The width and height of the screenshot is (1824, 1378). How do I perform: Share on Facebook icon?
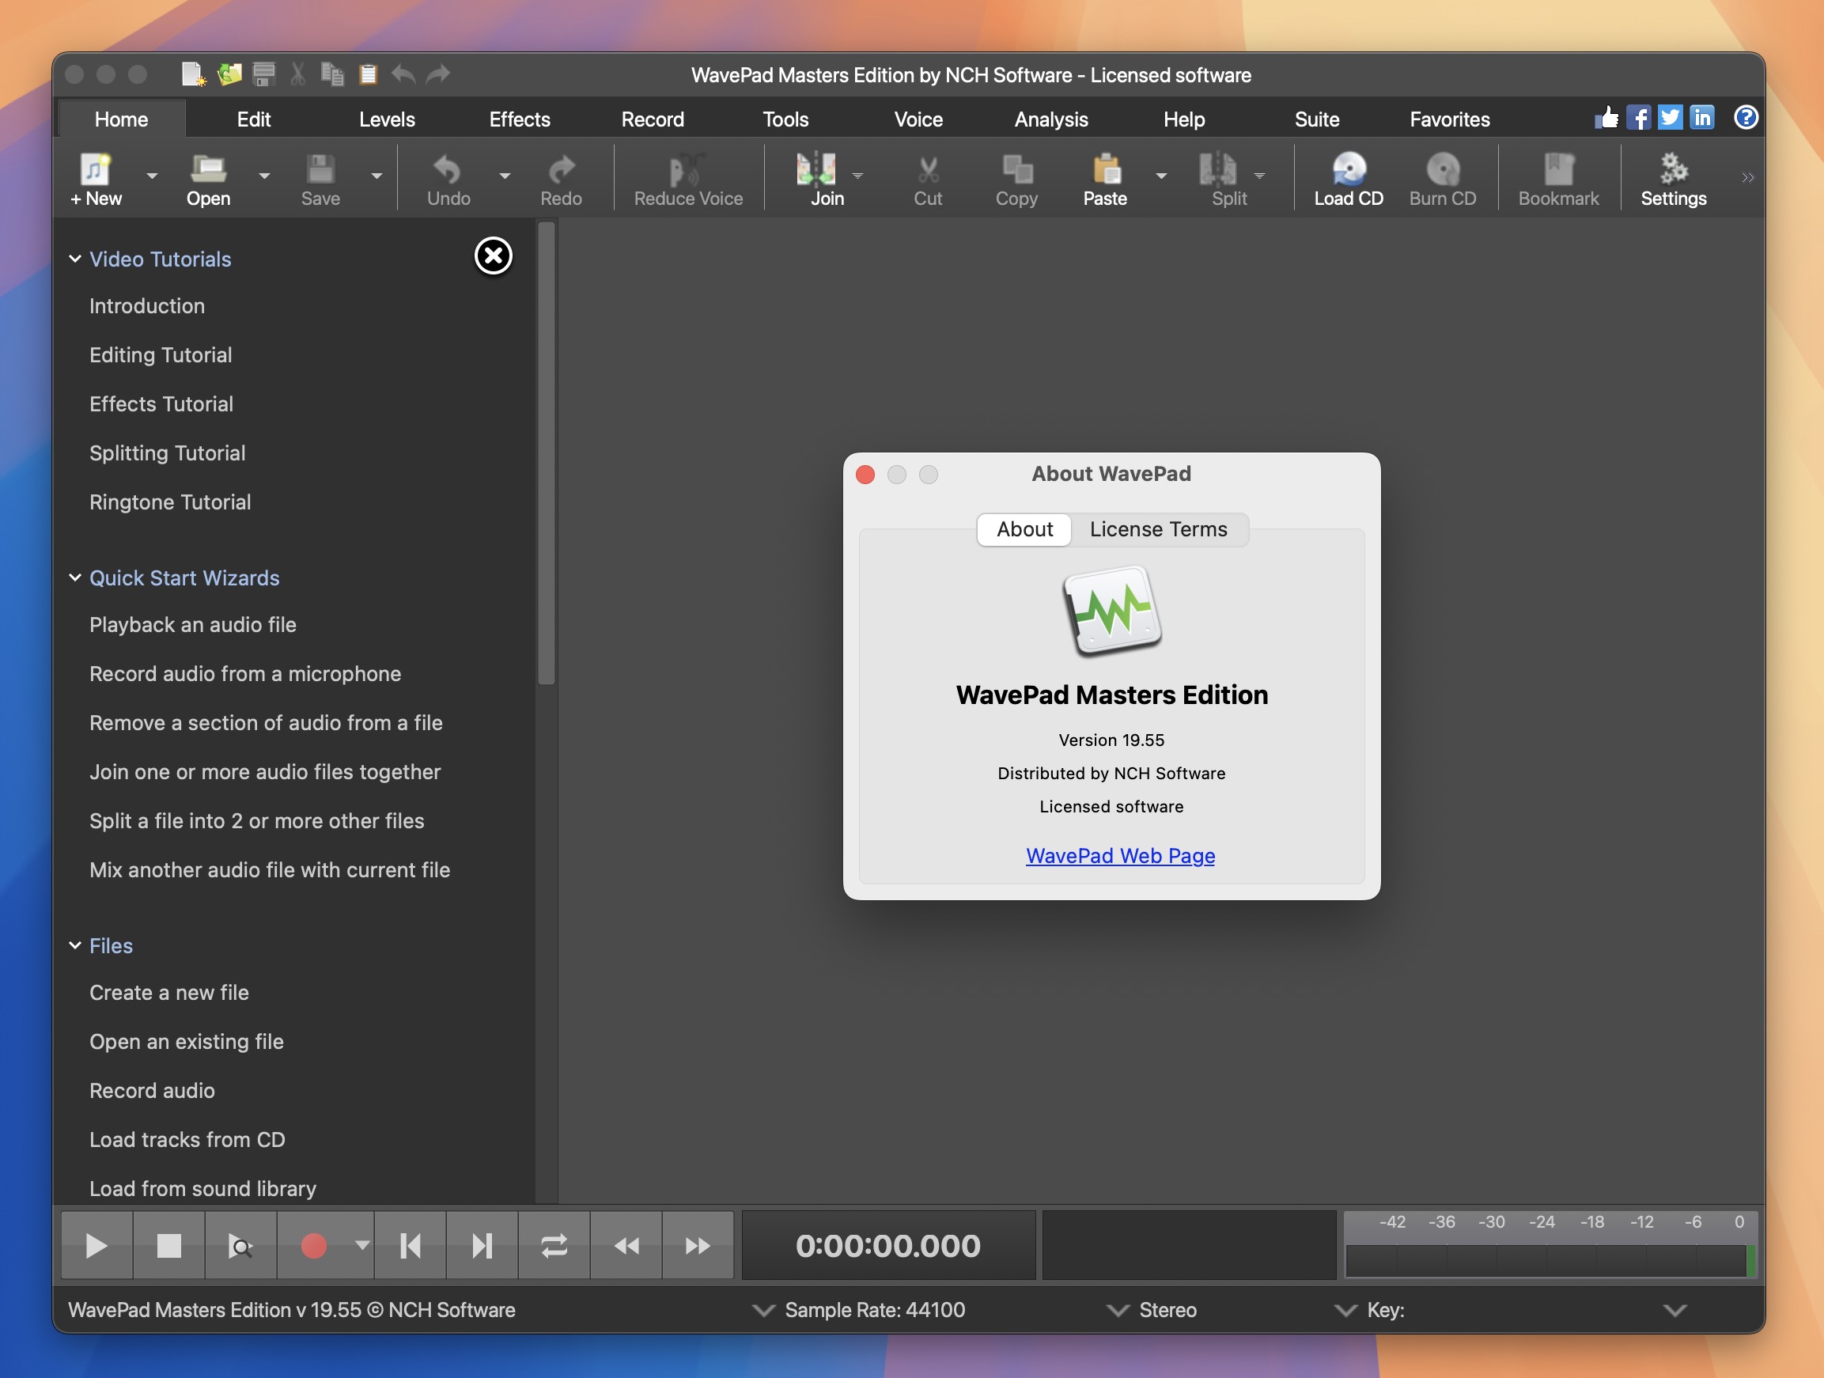coord(1637,118)
